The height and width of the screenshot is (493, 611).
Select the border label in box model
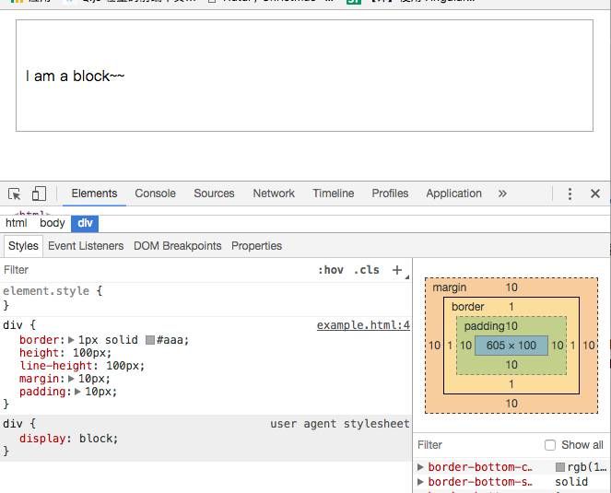pyautogui.click(x=467, y=307)
